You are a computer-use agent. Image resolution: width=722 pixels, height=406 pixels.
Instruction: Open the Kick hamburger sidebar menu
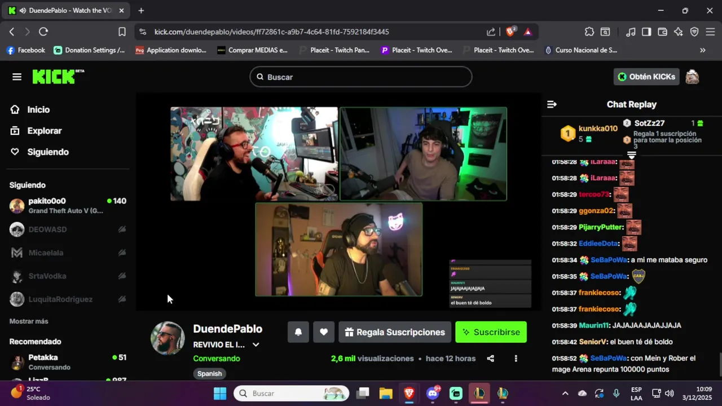coord(17,77)
